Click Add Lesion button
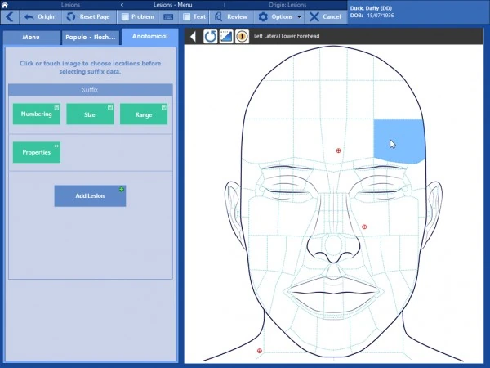This screenshot has width=490, height=368. [x=90, y=196]
